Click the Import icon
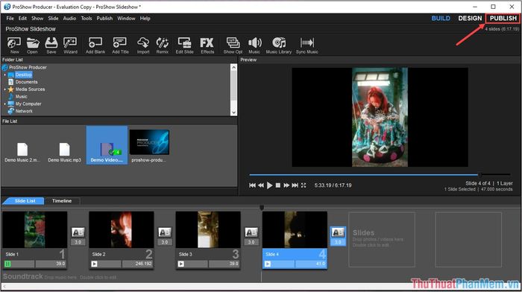Viewport: 522px width, 292px height. click(x=143, y=45)
